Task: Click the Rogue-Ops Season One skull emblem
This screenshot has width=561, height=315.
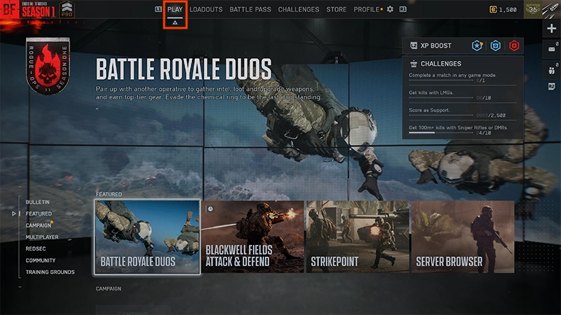Action: 48,66
